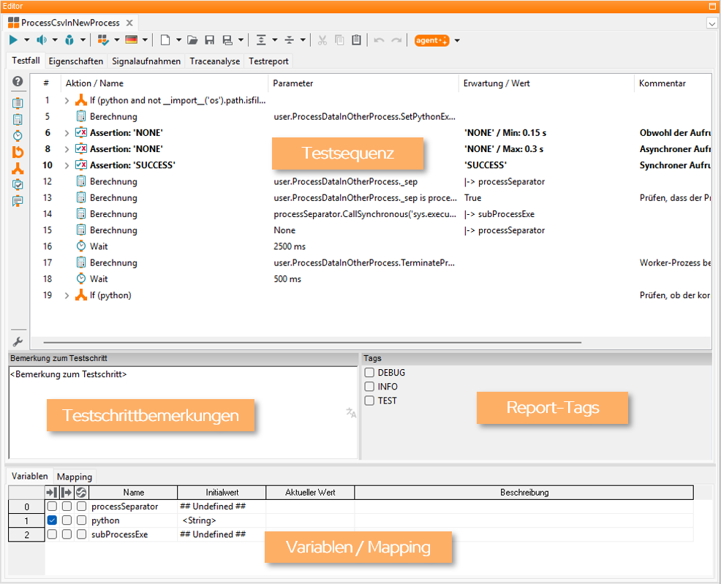The image size is (721, 584).
Task: Enable the TEST tag checkbox
Action: 369,401
